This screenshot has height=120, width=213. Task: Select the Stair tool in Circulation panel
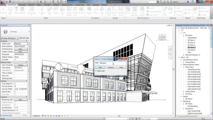coord(102,11)
